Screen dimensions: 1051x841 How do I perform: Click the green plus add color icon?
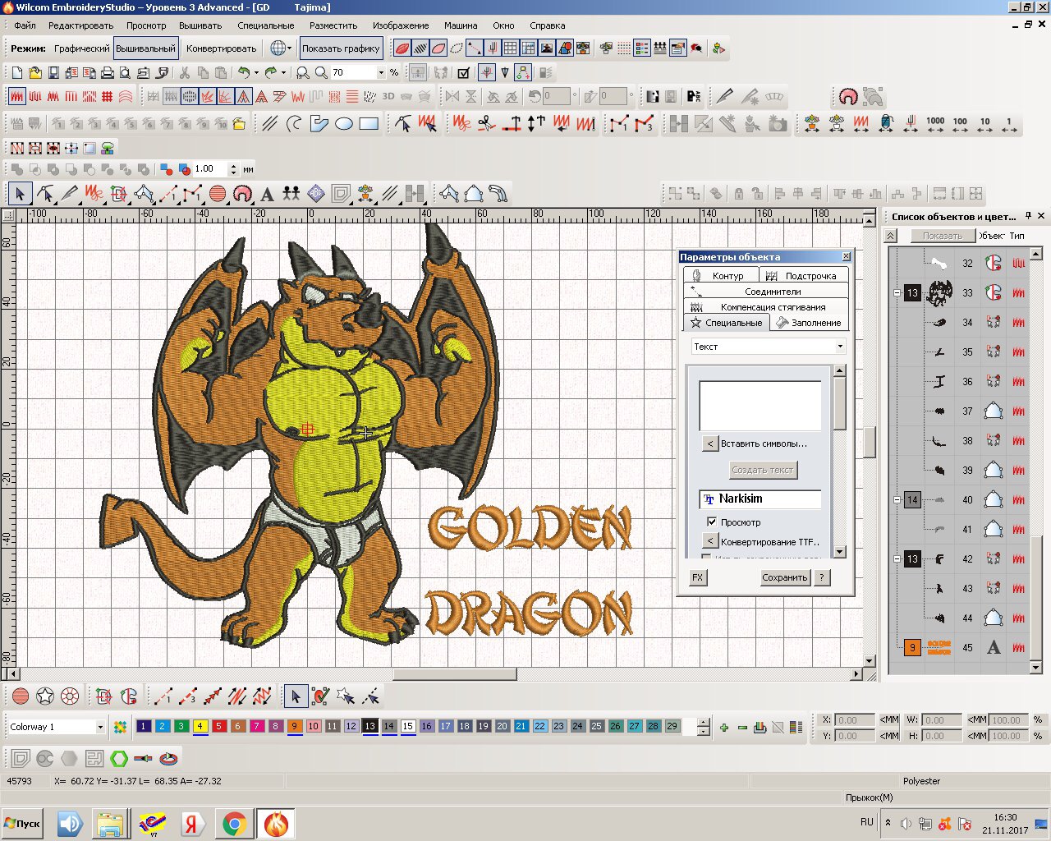[723, 727]
